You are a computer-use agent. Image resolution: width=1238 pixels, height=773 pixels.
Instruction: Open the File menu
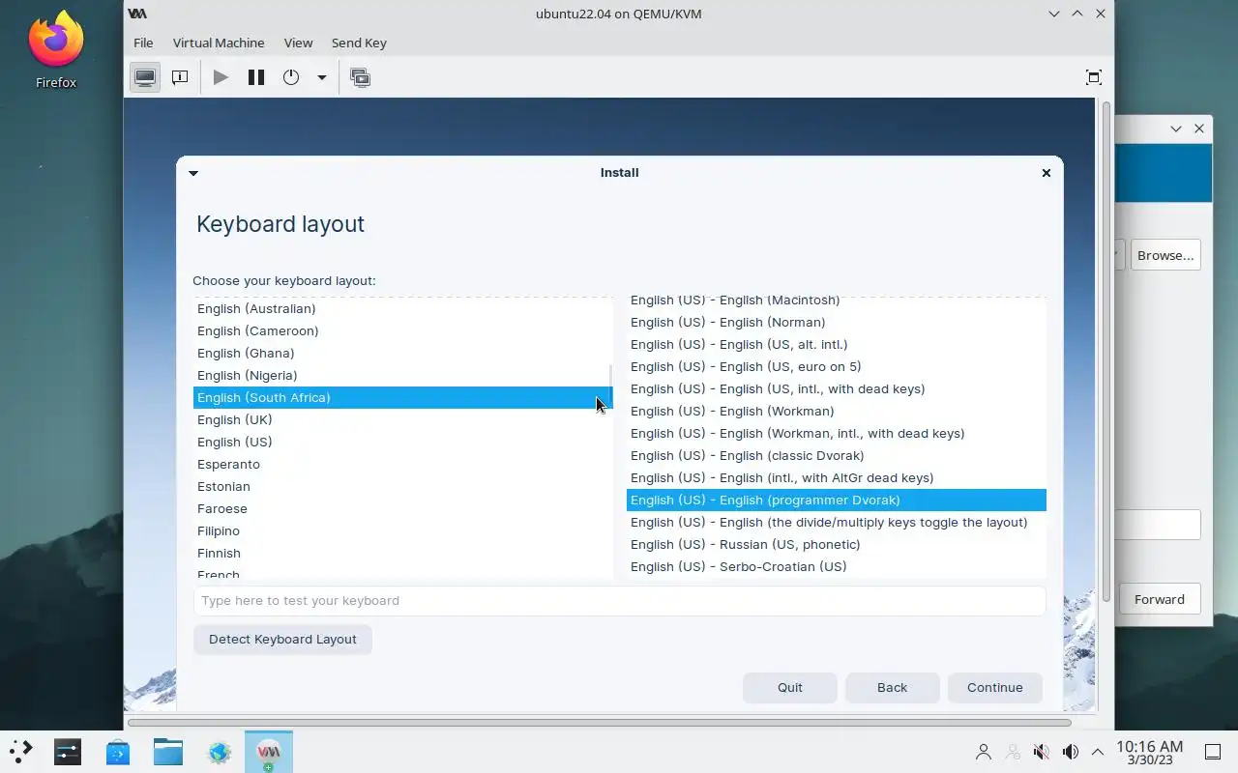click(x=143, y=43)
